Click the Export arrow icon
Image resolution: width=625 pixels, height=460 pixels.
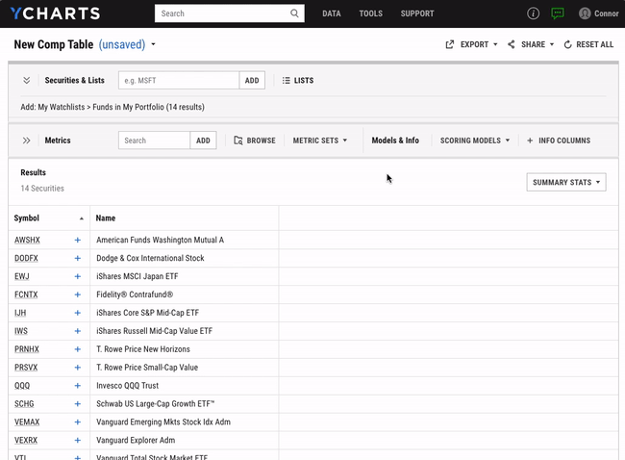[450, 44]
